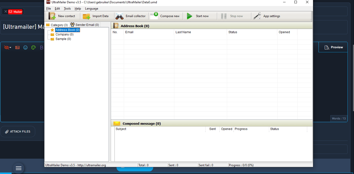Click the Compose new icon
The image size is (354, 174).
[x=154, y=16]
